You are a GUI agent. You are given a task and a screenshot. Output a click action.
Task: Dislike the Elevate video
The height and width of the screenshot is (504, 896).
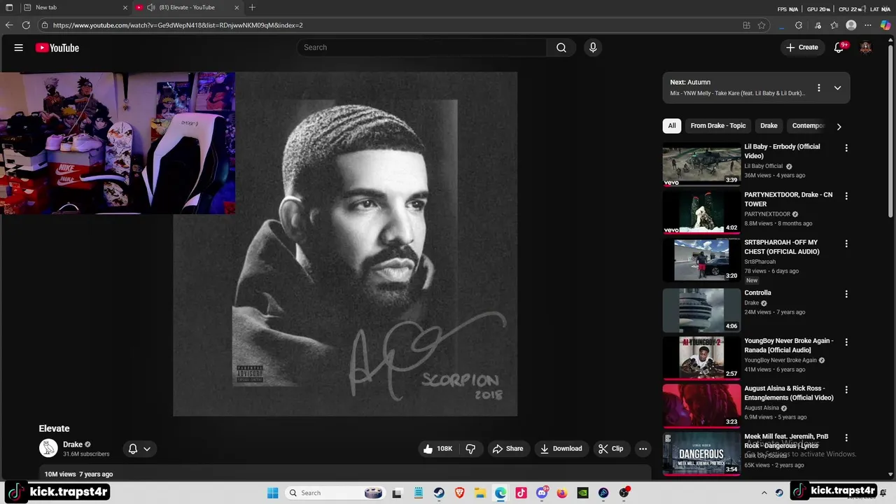click(x=470, y=449)
